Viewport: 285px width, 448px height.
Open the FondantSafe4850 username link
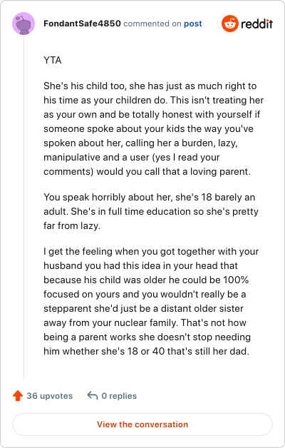pos(82,24)
